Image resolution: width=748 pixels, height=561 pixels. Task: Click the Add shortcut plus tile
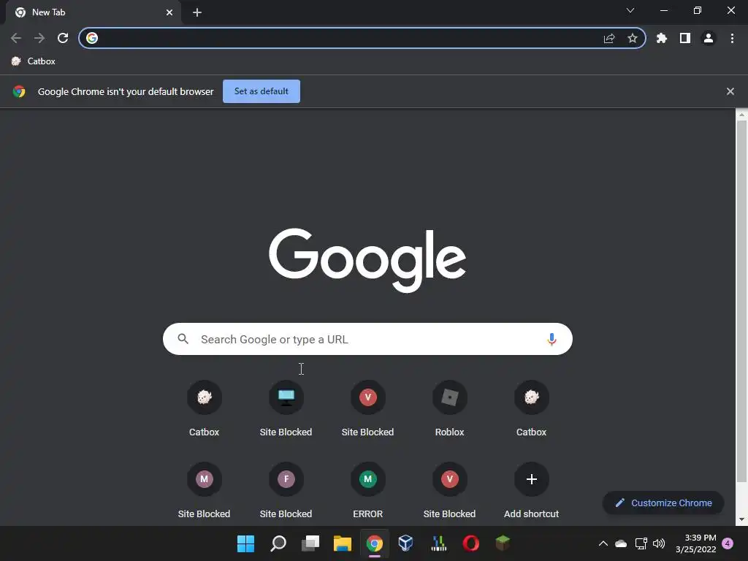(532, 490)
